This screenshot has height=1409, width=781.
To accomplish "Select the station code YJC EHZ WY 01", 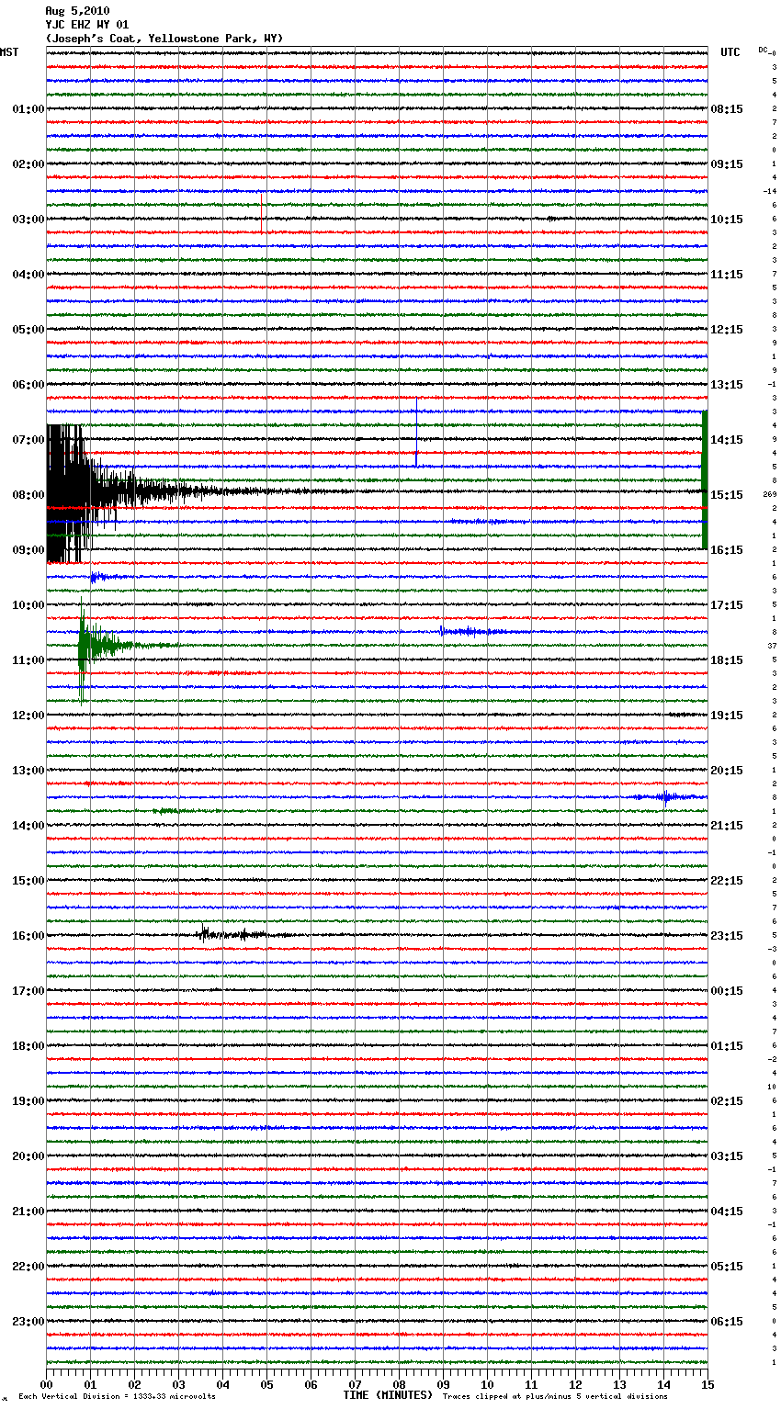I will point(87,25).
